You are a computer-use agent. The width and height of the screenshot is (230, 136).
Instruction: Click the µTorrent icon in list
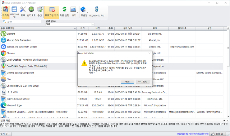[3, 34]
